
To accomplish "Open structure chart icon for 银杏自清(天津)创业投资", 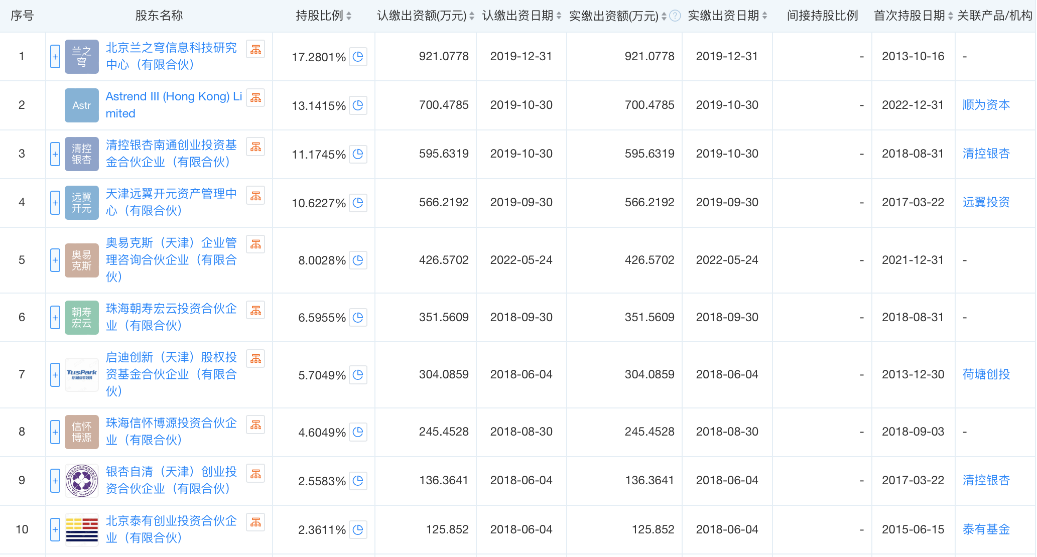I will tap(255, 474).
